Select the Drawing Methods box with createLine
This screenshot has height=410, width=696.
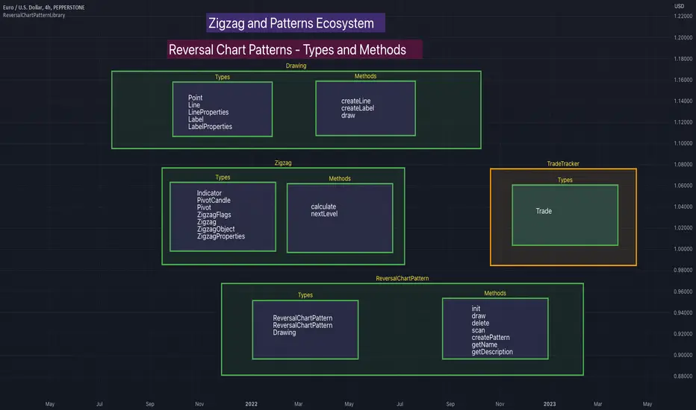pyautogui.click(x=365, y=108)
